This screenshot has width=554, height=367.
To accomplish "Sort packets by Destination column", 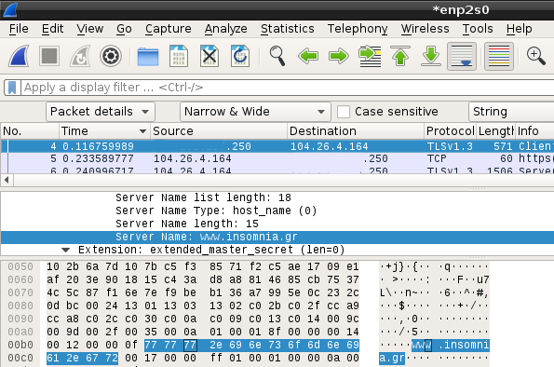I will click(x=356, y=131).
